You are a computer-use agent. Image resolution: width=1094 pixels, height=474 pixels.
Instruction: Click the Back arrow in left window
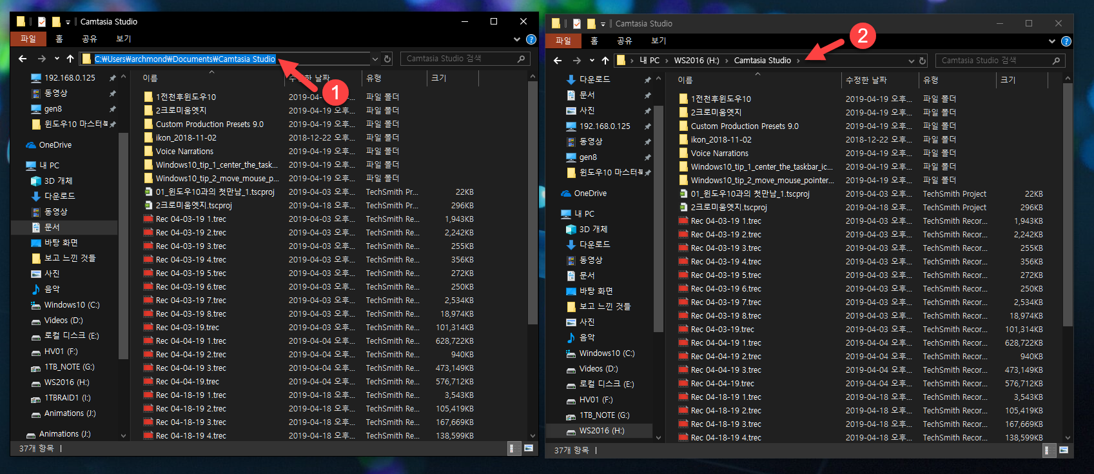click(23, 59)
